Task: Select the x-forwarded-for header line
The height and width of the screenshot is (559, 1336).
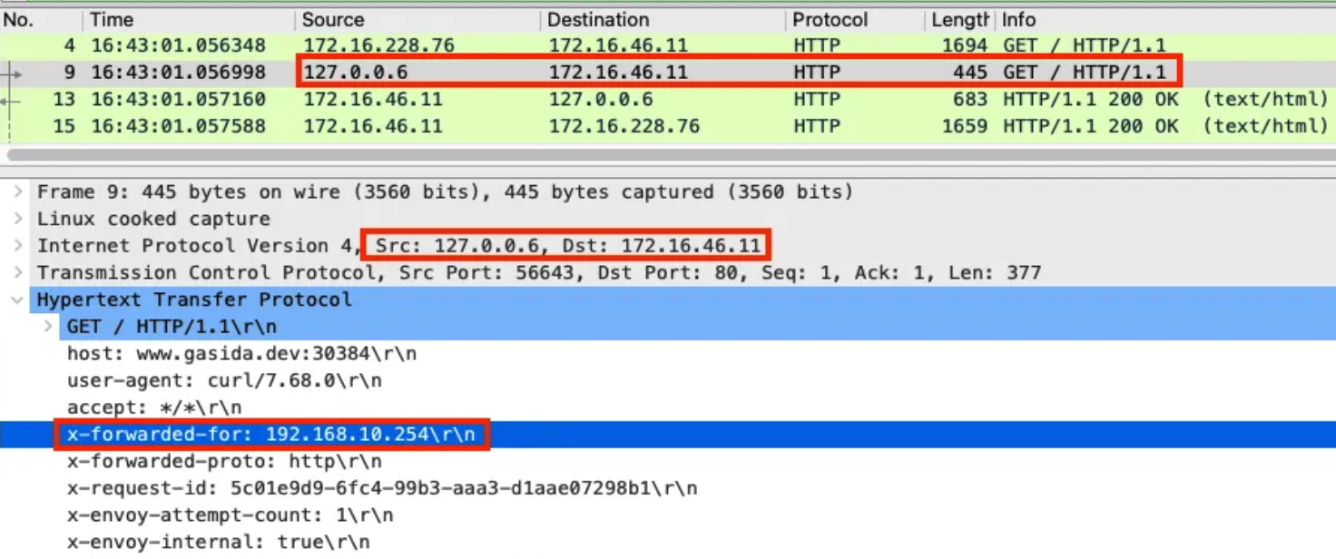Action: [668, 435]
